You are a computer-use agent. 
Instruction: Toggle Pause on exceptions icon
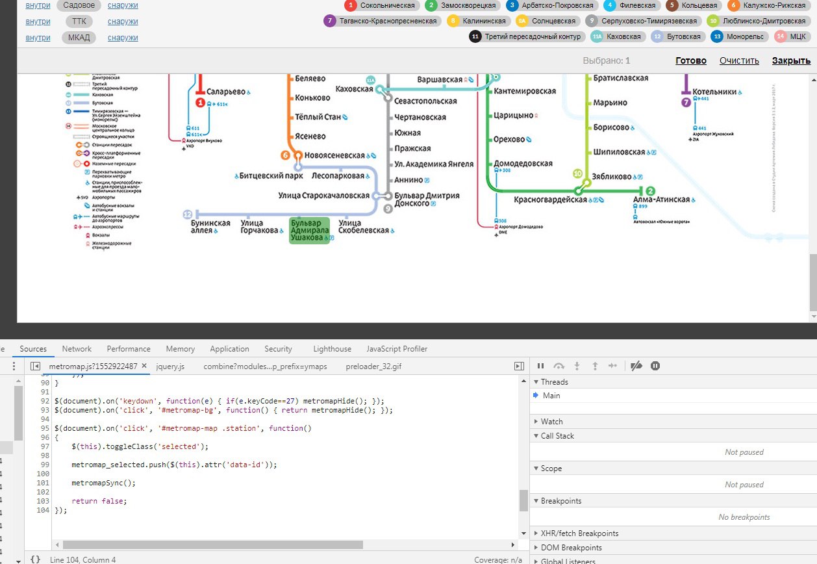tap(655, 366)
